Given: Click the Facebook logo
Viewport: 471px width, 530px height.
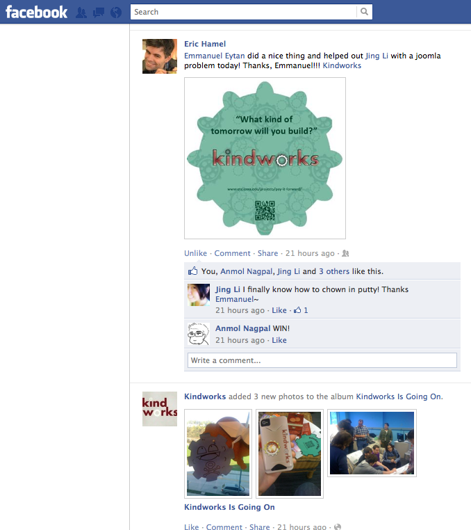Looking at the screenshot, I should (36, 12).
